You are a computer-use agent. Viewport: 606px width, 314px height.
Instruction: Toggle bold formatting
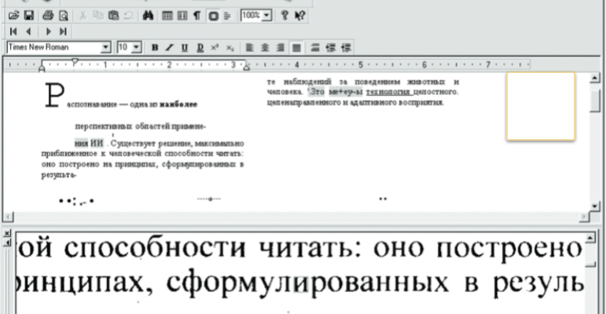[155, 47]
